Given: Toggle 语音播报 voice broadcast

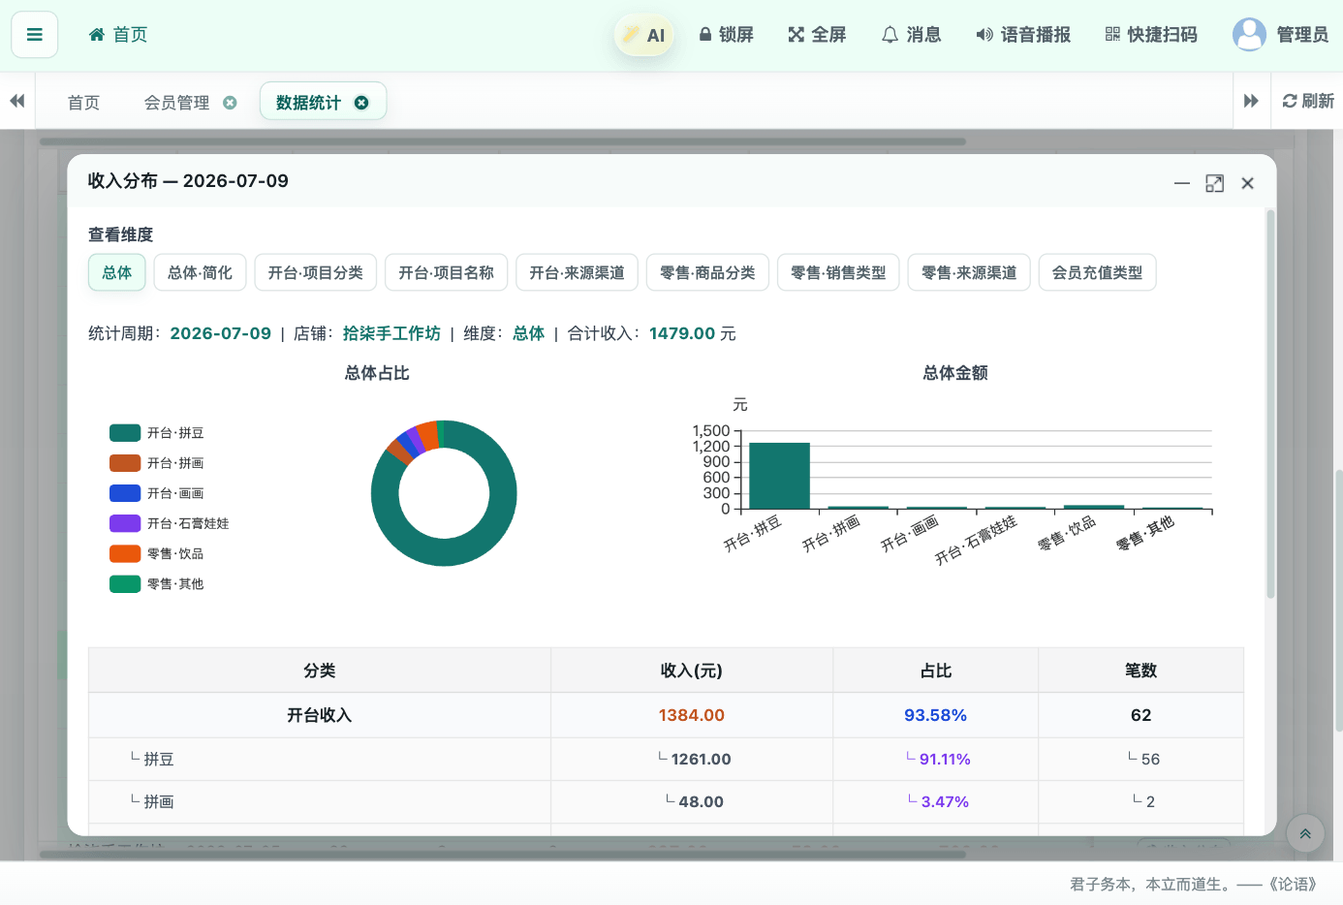Looking at the screenshot, I should coord(1023,35).
